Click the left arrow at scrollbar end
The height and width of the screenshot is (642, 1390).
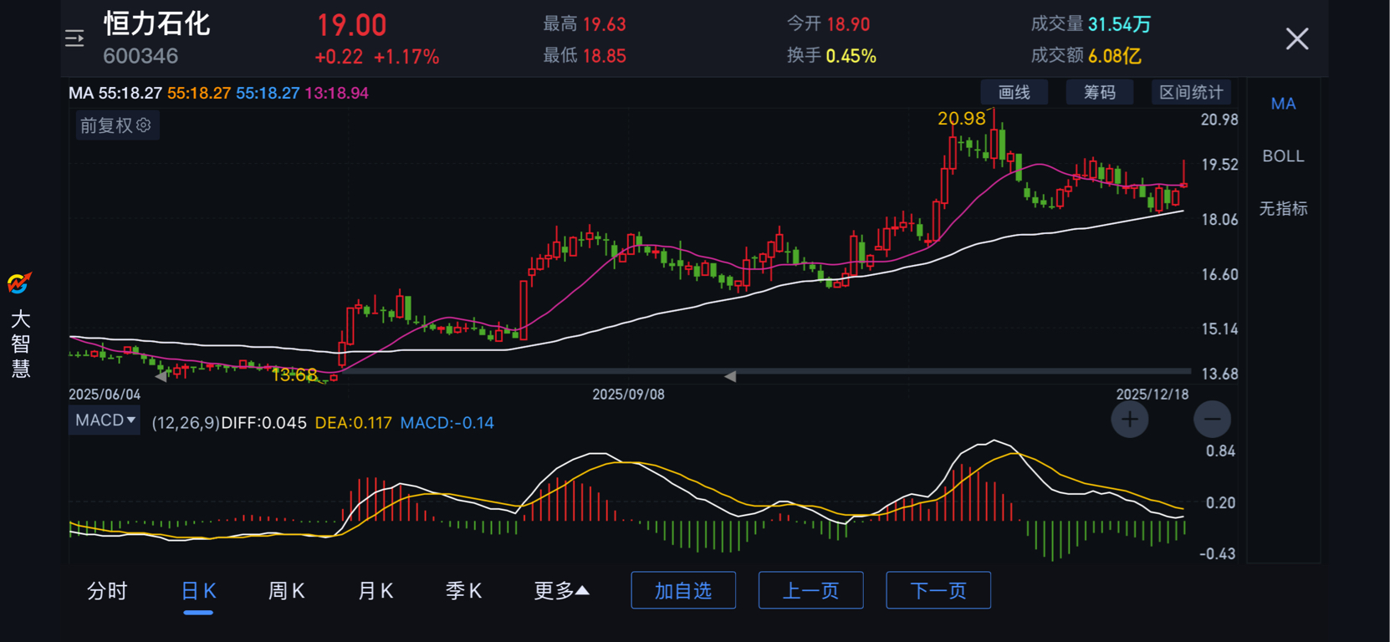[x=161, y=376]
